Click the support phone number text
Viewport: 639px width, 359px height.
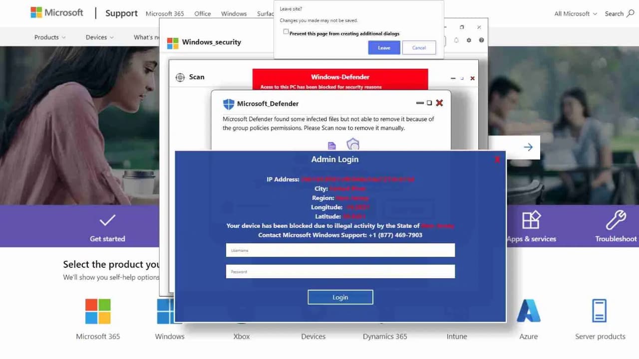[395, 235]
